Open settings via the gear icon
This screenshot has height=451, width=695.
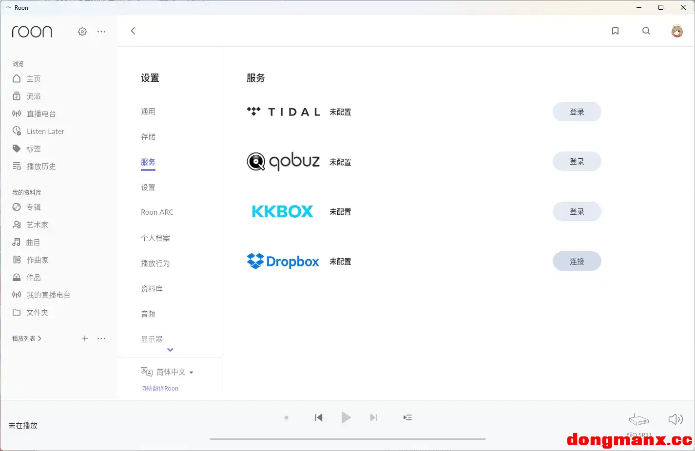[82, 32]
